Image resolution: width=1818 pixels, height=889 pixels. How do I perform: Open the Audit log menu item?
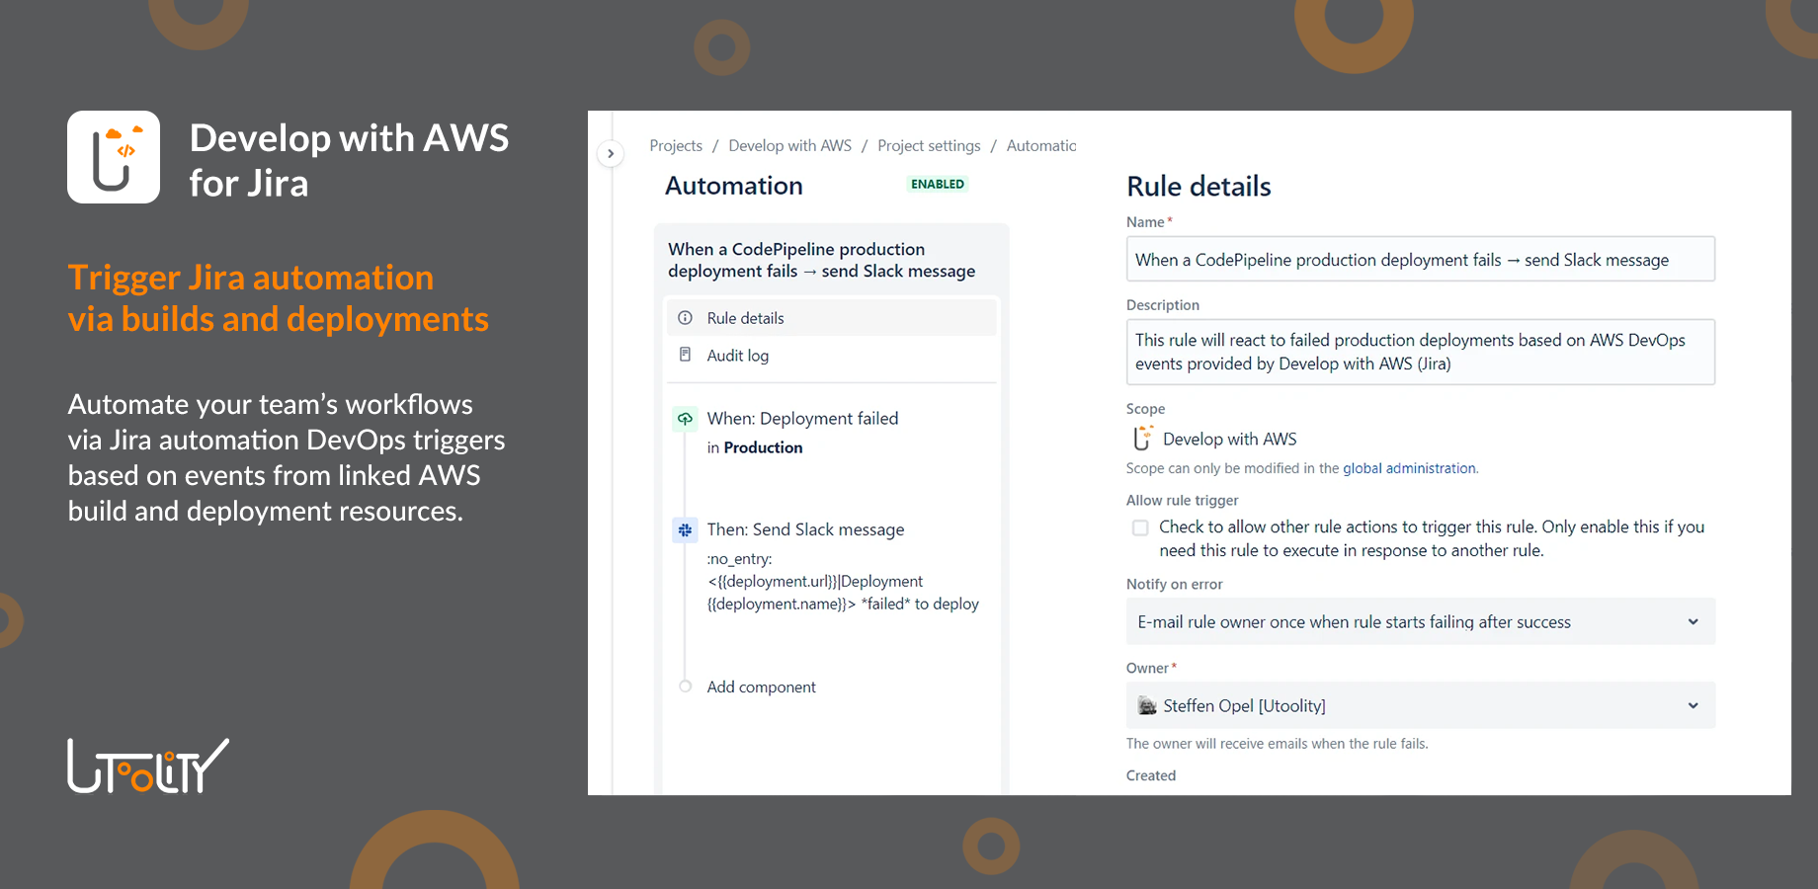click(x=831, y=356)
